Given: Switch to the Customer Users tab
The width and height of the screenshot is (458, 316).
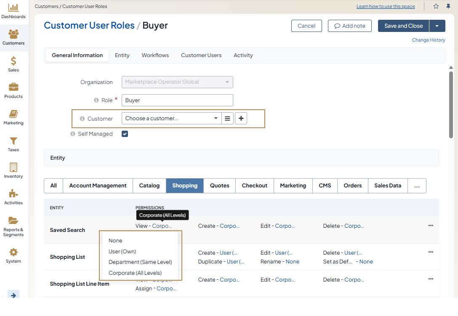Looking at the screenshot, I should [201, 55].
